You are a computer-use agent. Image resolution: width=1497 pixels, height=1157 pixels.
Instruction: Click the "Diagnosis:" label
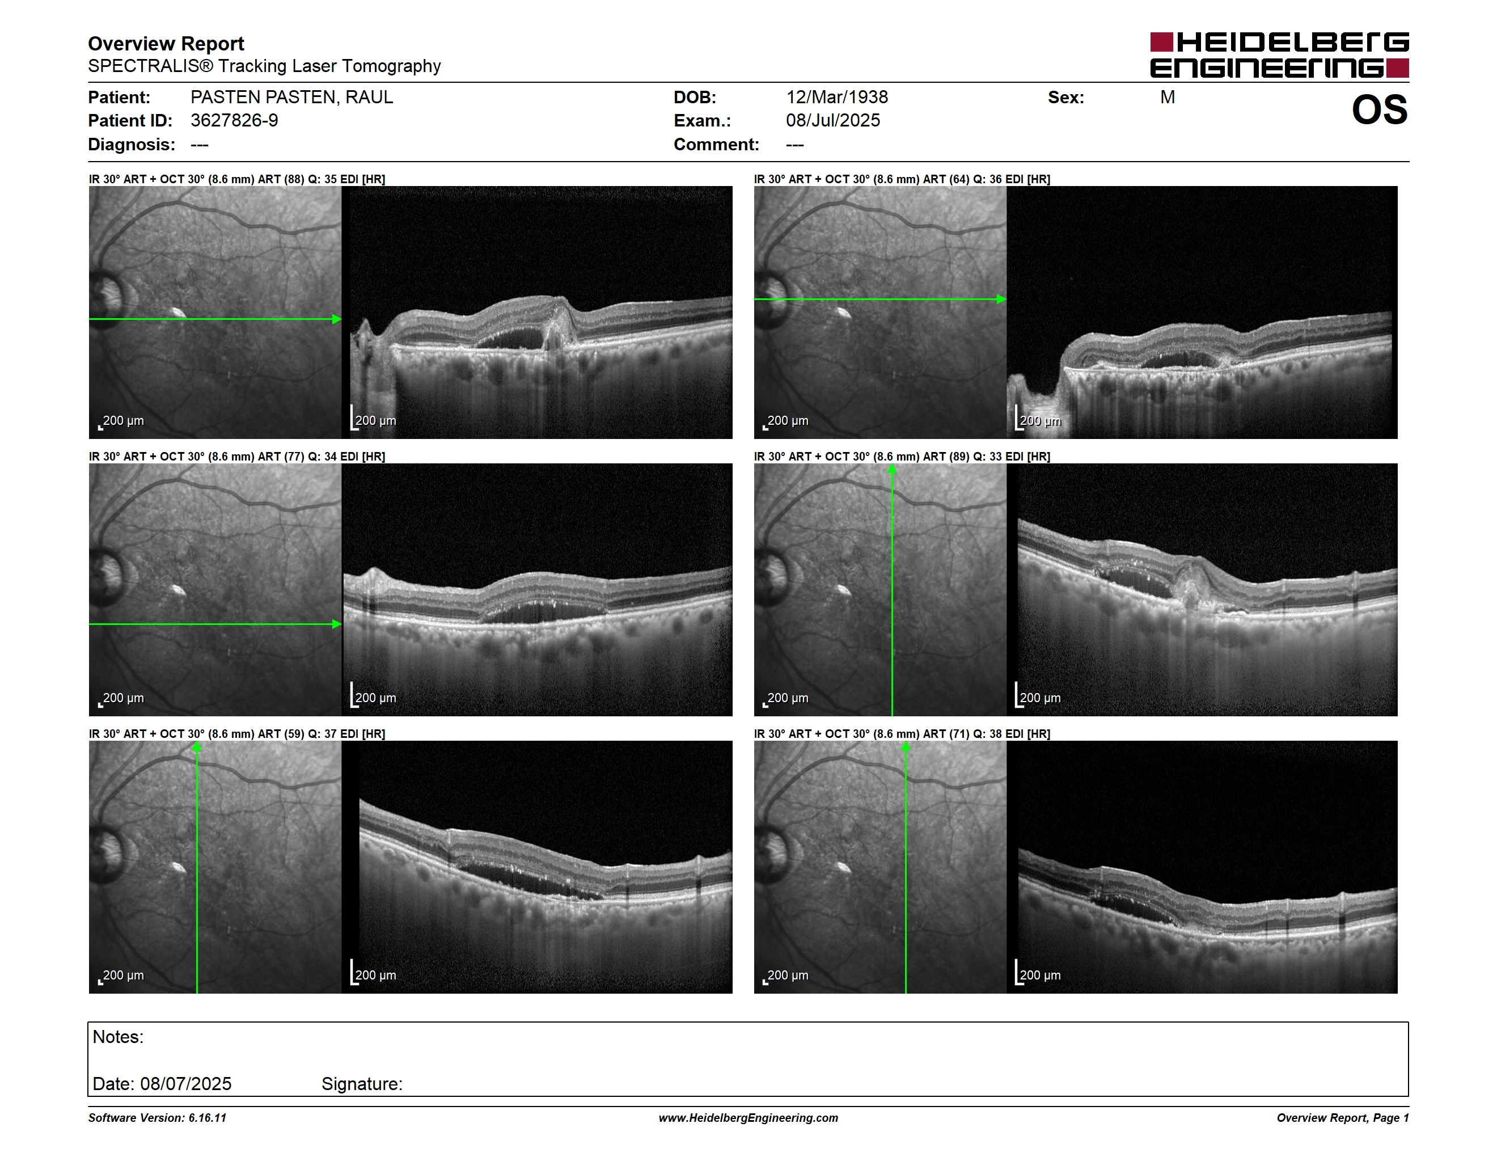(132, 145)
